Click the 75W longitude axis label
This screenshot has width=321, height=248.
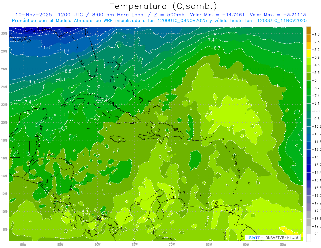135,245
